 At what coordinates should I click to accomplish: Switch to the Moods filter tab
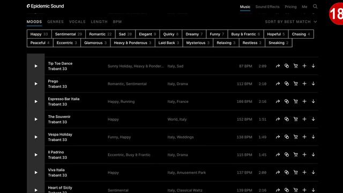[x=34, y=21]
